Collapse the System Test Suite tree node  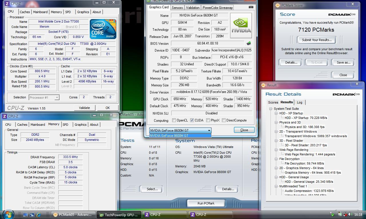pos(270,109)
